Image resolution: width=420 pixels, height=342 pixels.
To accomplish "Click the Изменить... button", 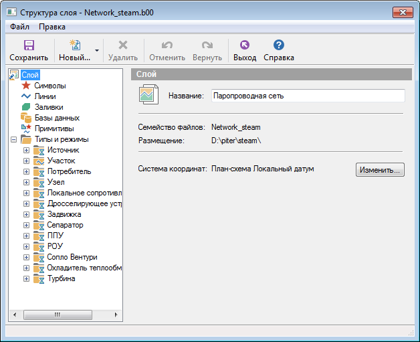I will [380, 170].
